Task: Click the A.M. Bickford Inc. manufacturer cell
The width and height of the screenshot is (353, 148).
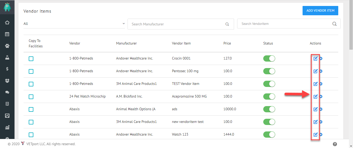Action: [x=129, y=97]
